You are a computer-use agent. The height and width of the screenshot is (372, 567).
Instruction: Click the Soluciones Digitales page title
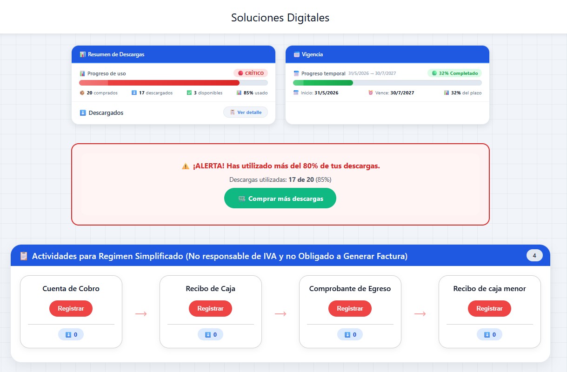[x=280, y=18]
